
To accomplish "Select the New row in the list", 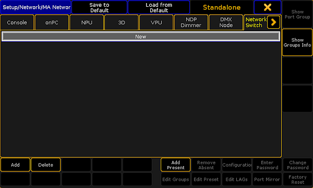I will tap(141, 37).
